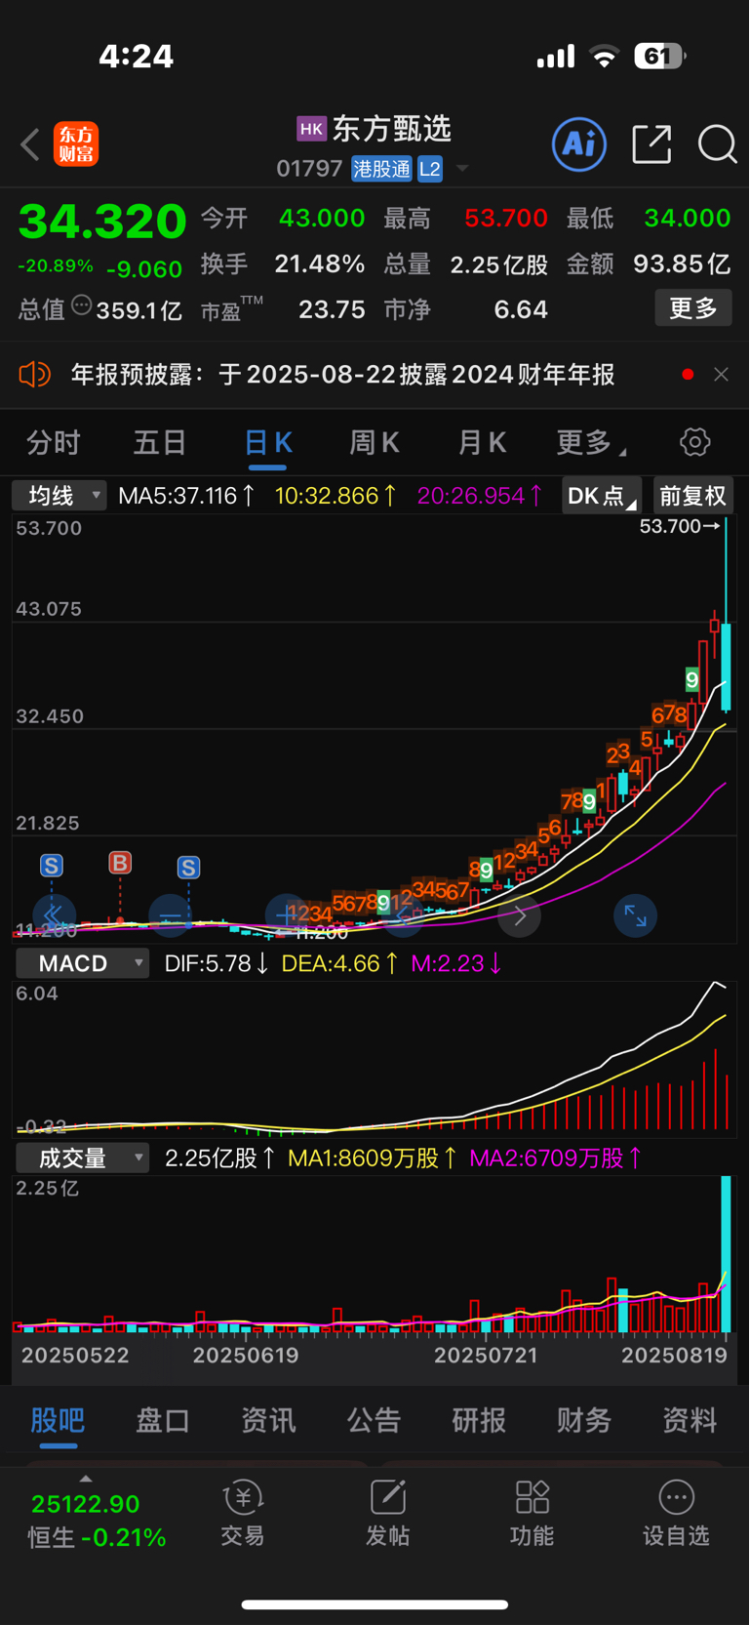Open the 公告 tab
750x1625 pixels.
[374, 1420]
